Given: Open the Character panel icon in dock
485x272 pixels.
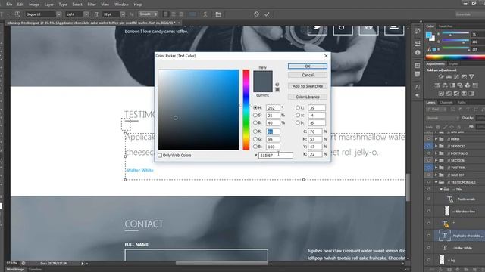Looking at the screenshot, I should click(418, 87).
